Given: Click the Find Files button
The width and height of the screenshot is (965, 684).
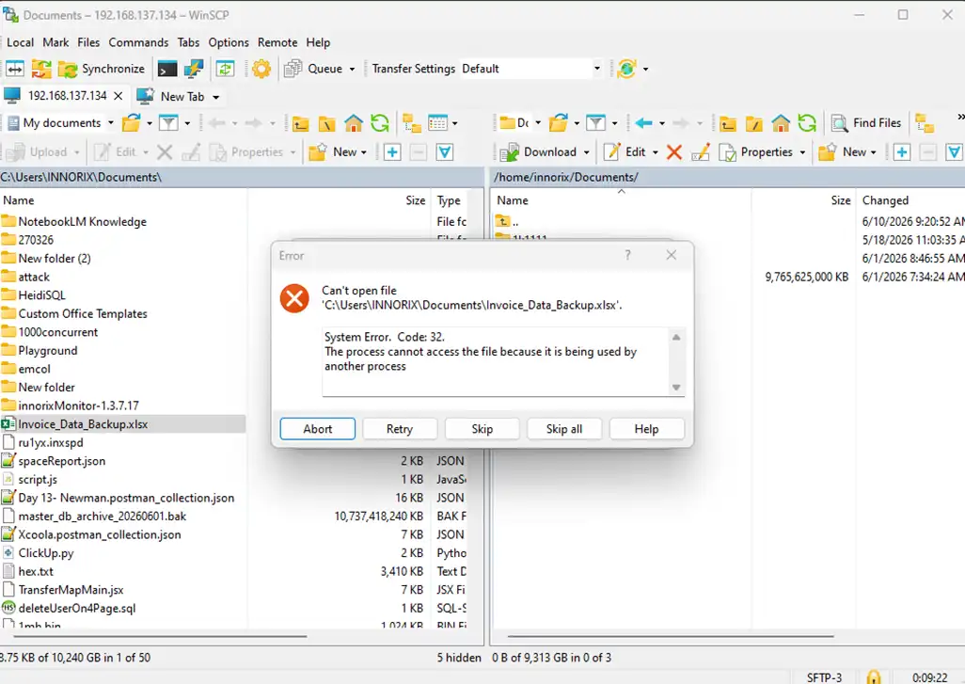Looking at the screenshot, I should click(x=866, y=122).
